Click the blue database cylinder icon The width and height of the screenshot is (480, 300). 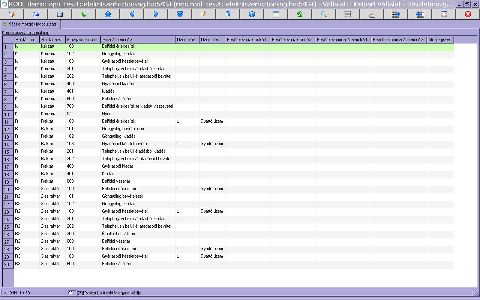tap(228, 14)
